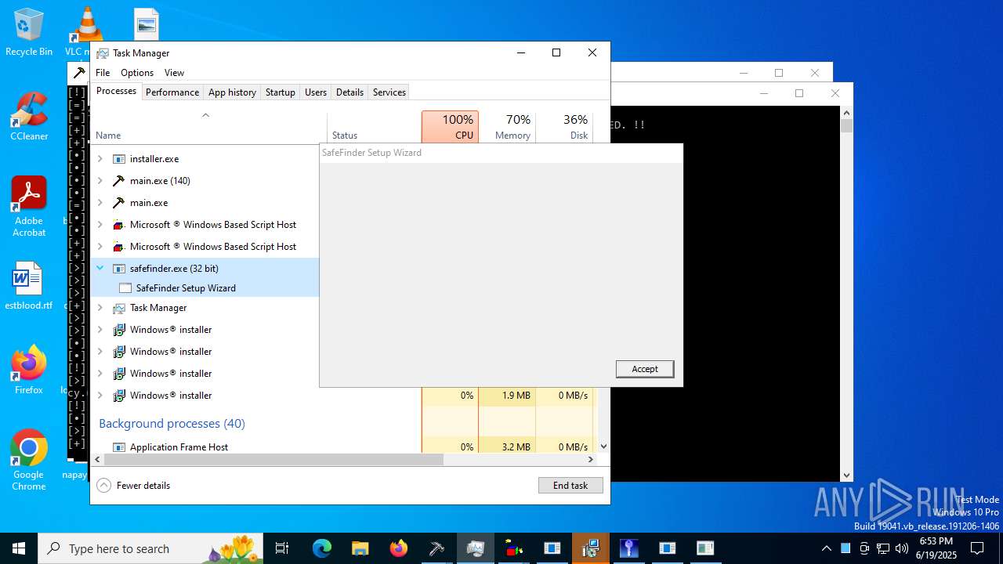Click the safefinder.exe process icon
Image resolution: width=1003 pixels, height=564 pixels.
coord(119,269)
